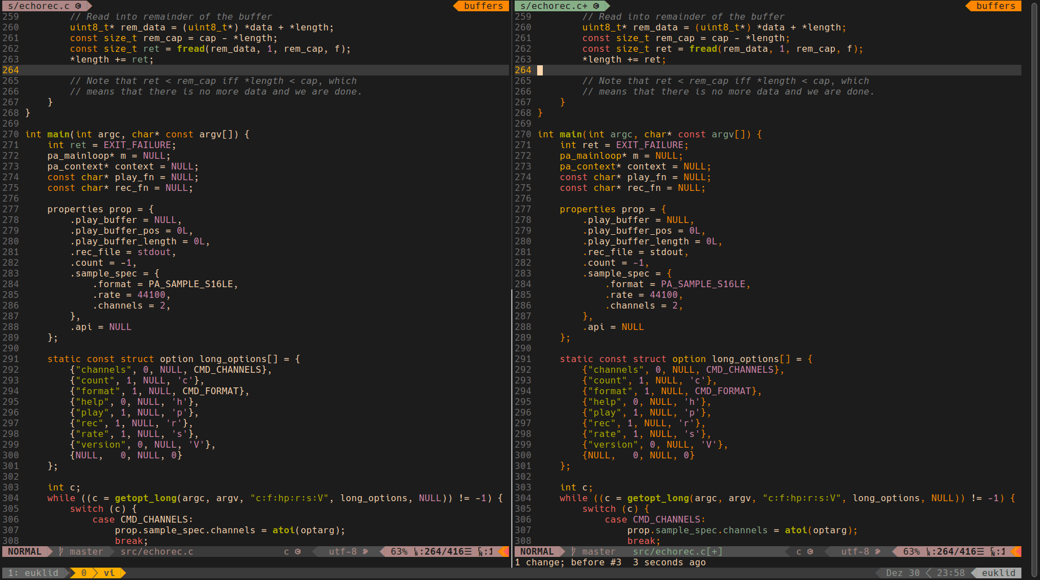Click the line number LN icon in left status line
The width and height of the screenshot is (1040, 580).
(x=416, y=552)
